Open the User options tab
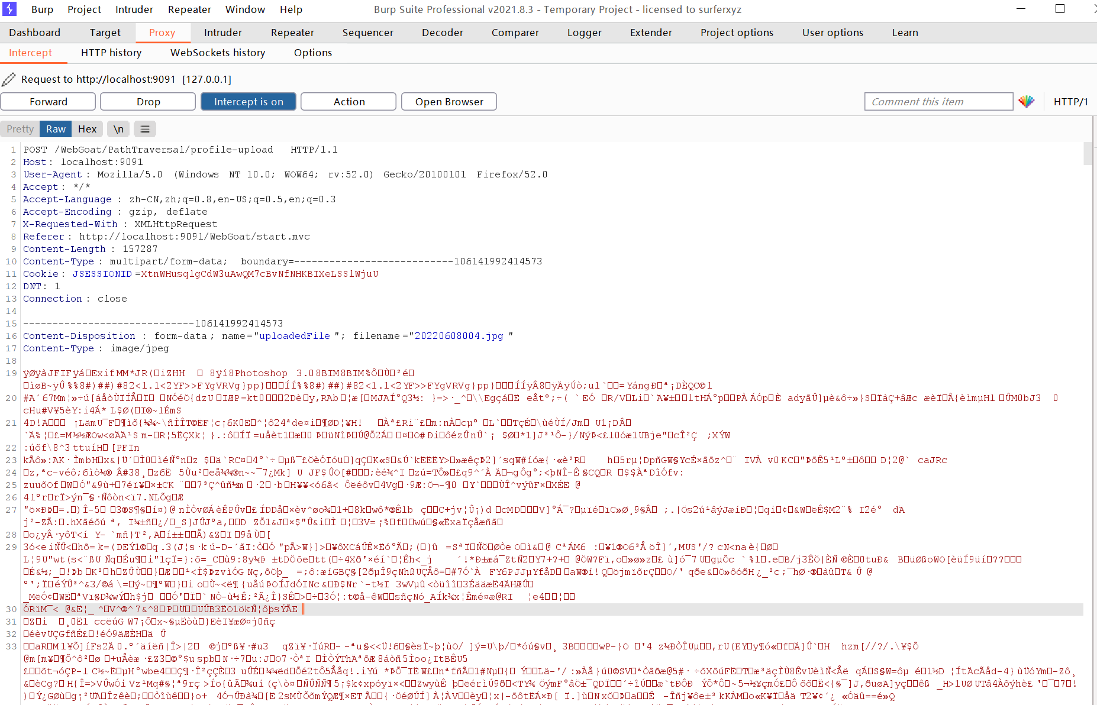This screenshot has height=705, width=1097. pos(833,33)
